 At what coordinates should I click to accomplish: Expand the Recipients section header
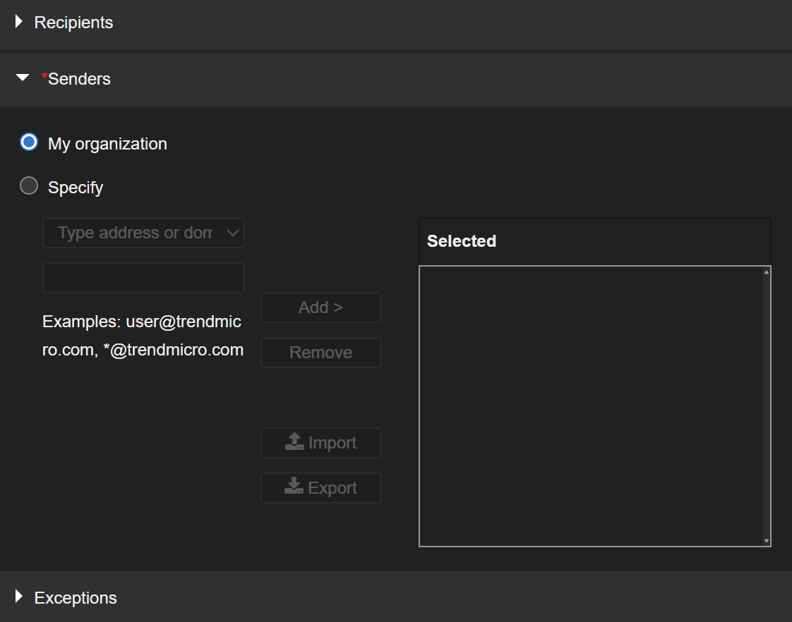(x=73, y=23)
